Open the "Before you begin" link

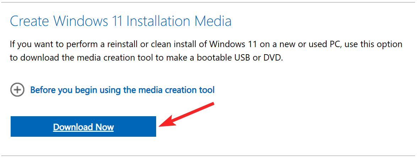[122, 90]
